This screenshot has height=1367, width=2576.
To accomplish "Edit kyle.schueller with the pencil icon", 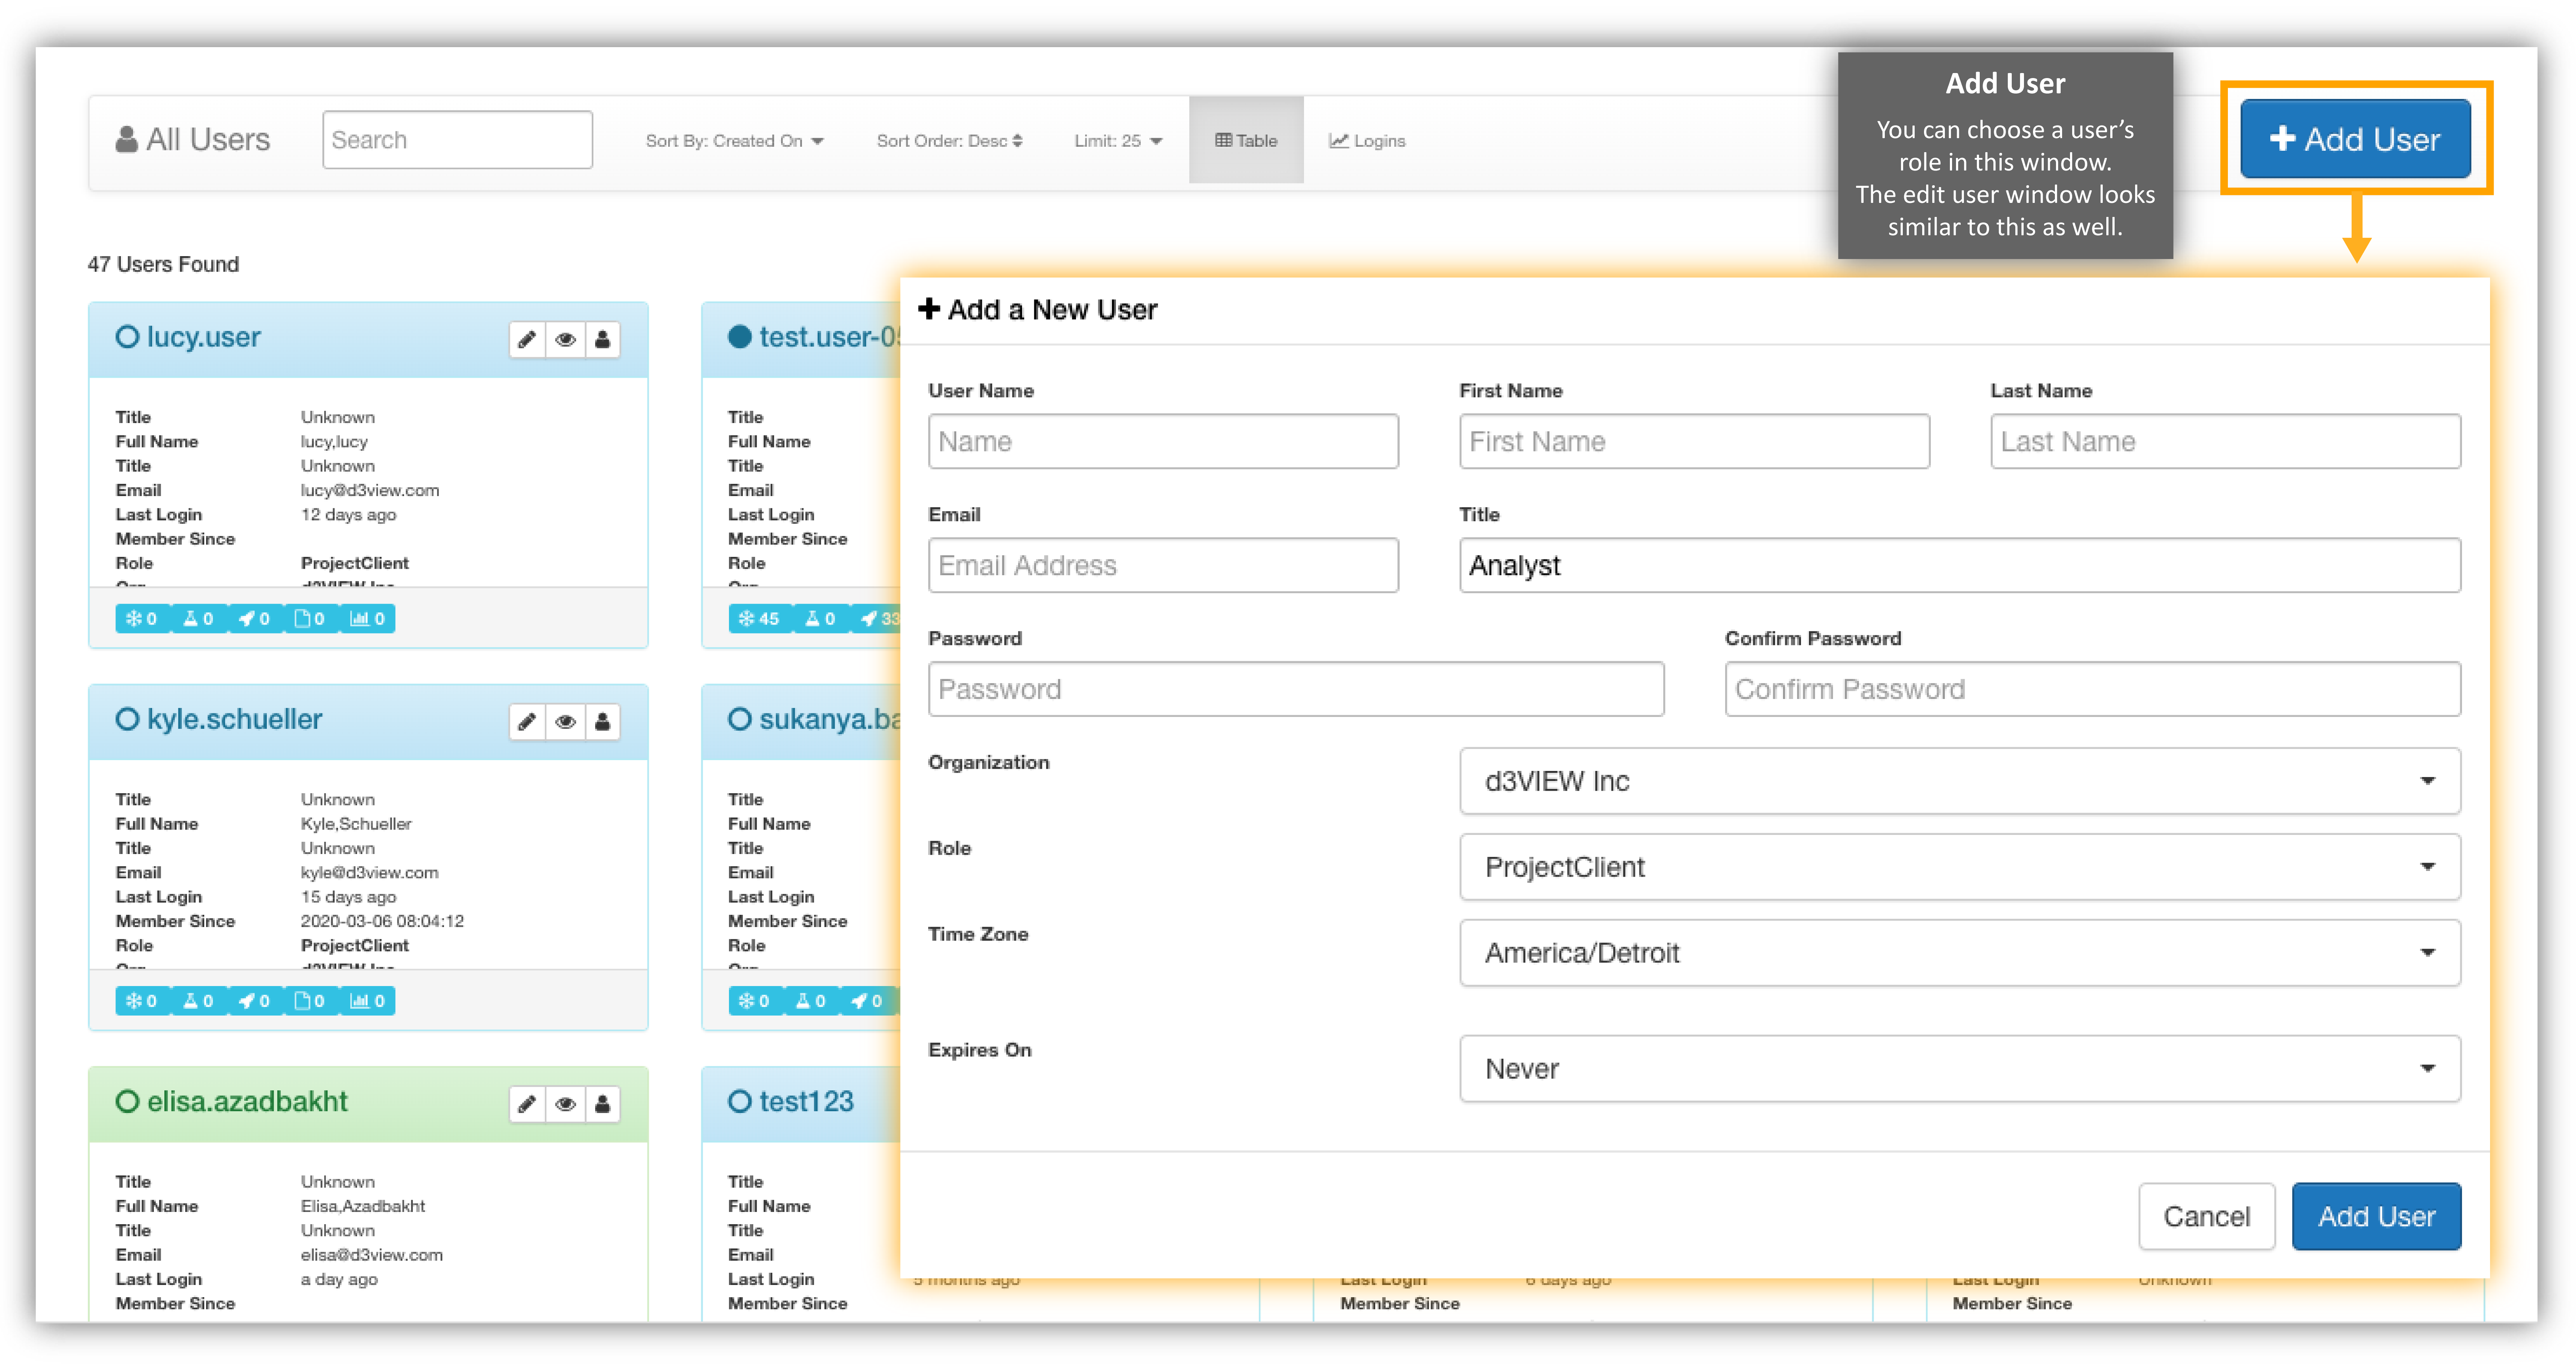I will click(x=527, y=722).
